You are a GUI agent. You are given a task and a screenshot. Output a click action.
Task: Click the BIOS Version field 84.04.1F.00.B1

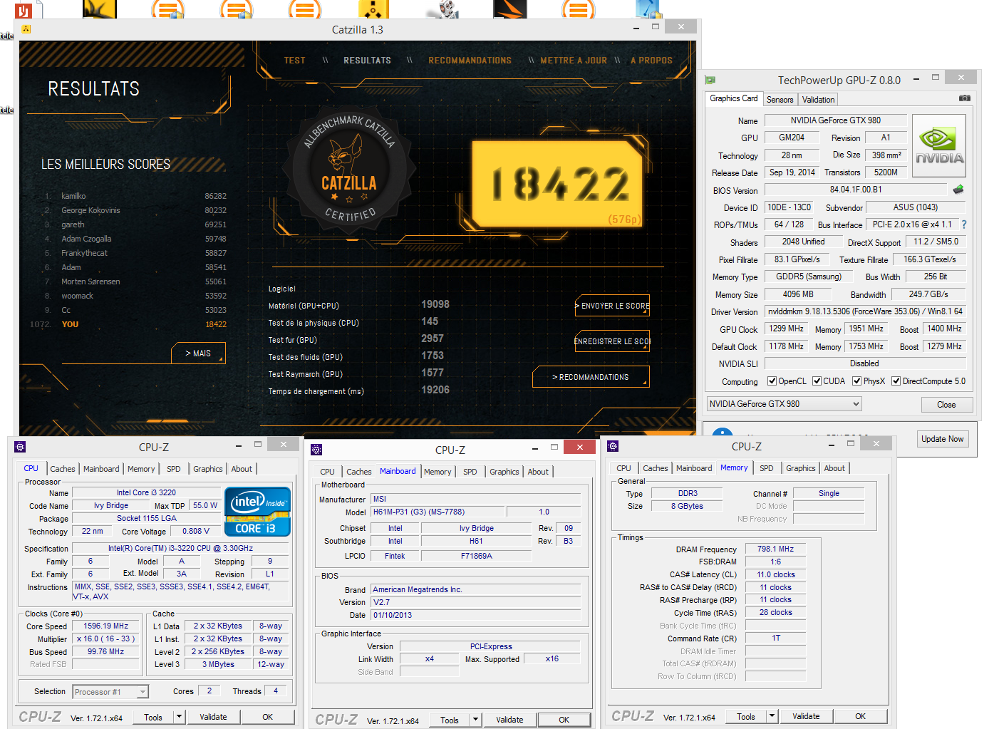[856, 190]
